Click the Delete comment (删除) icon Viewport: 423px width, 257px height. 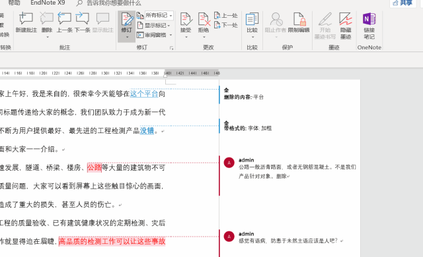47,19
